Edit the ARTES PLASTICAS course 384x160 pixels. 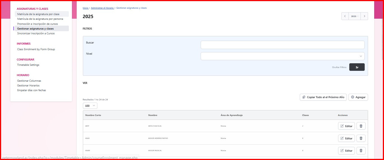(346, 126)
